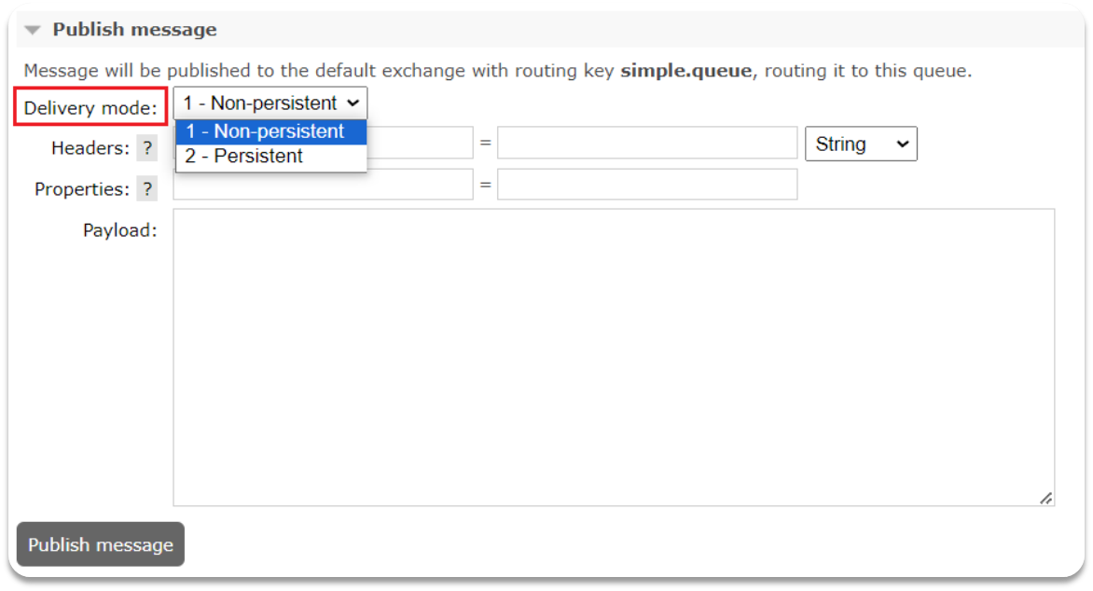The image size is (1093, 591).
Task: Collapse the Publish message section triangle
Action: point(32,30)
